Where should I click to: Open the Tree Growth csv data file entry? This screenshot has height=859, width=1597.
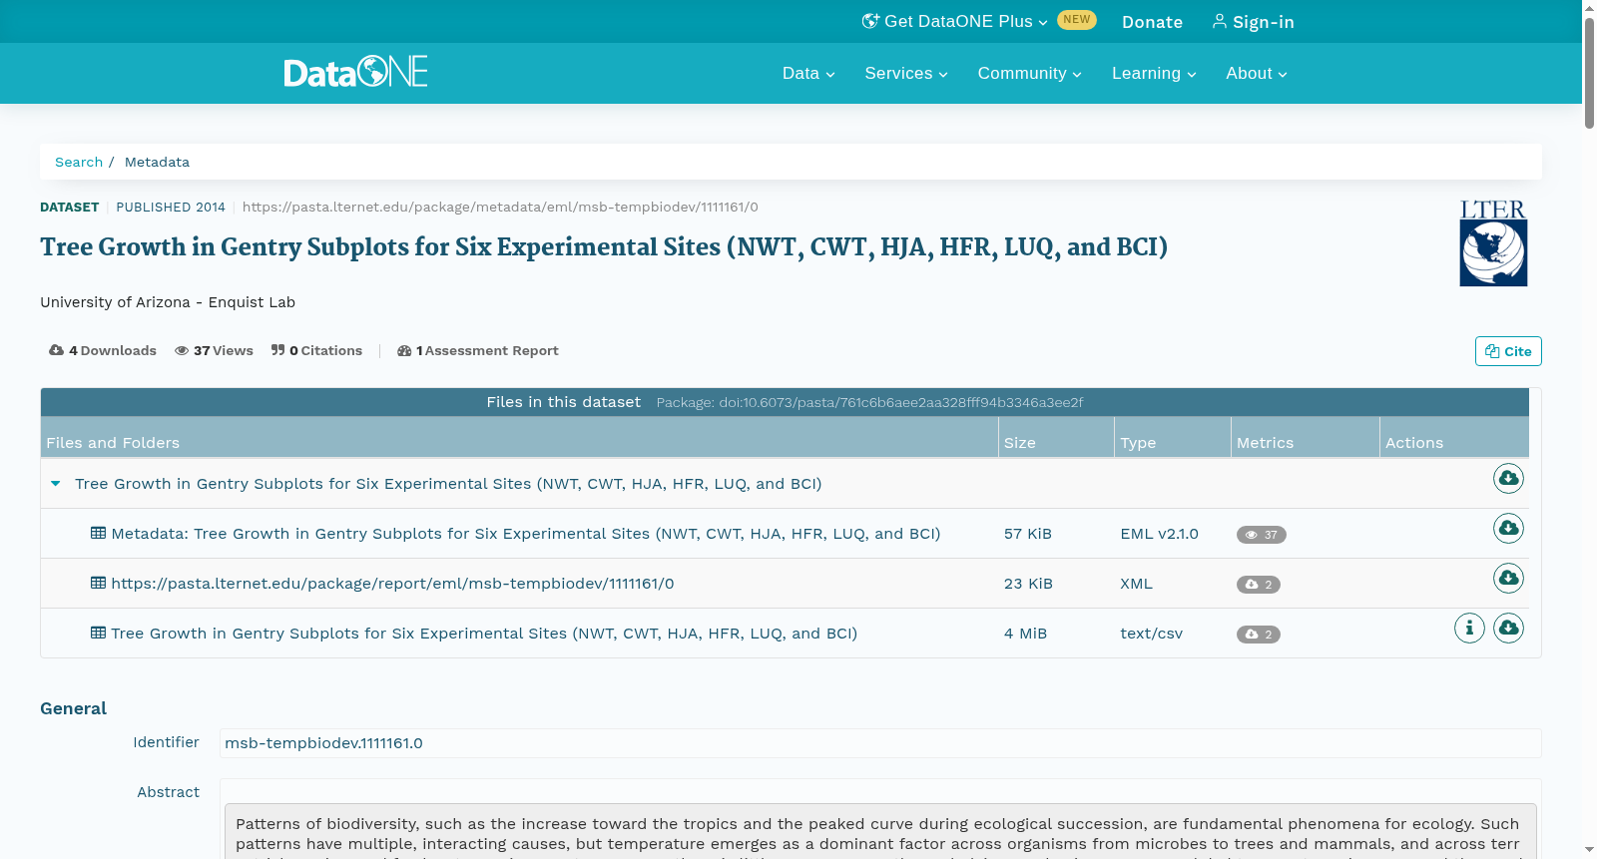tap(484, 634)
